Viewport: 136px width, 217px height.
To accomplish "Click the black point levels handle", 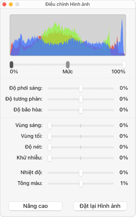I will coord(11,65).
